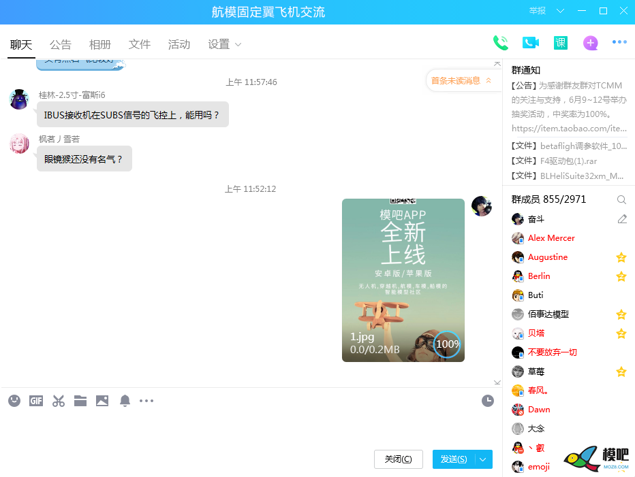The image size is (635, 477).
Task: Click 举报 report link in title bar
Action: (x=538, y=11)
